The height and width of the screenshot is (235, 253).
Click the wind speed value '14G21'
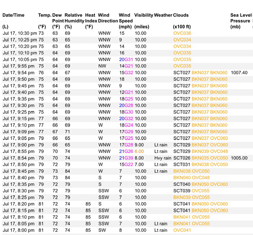point(126,66)
